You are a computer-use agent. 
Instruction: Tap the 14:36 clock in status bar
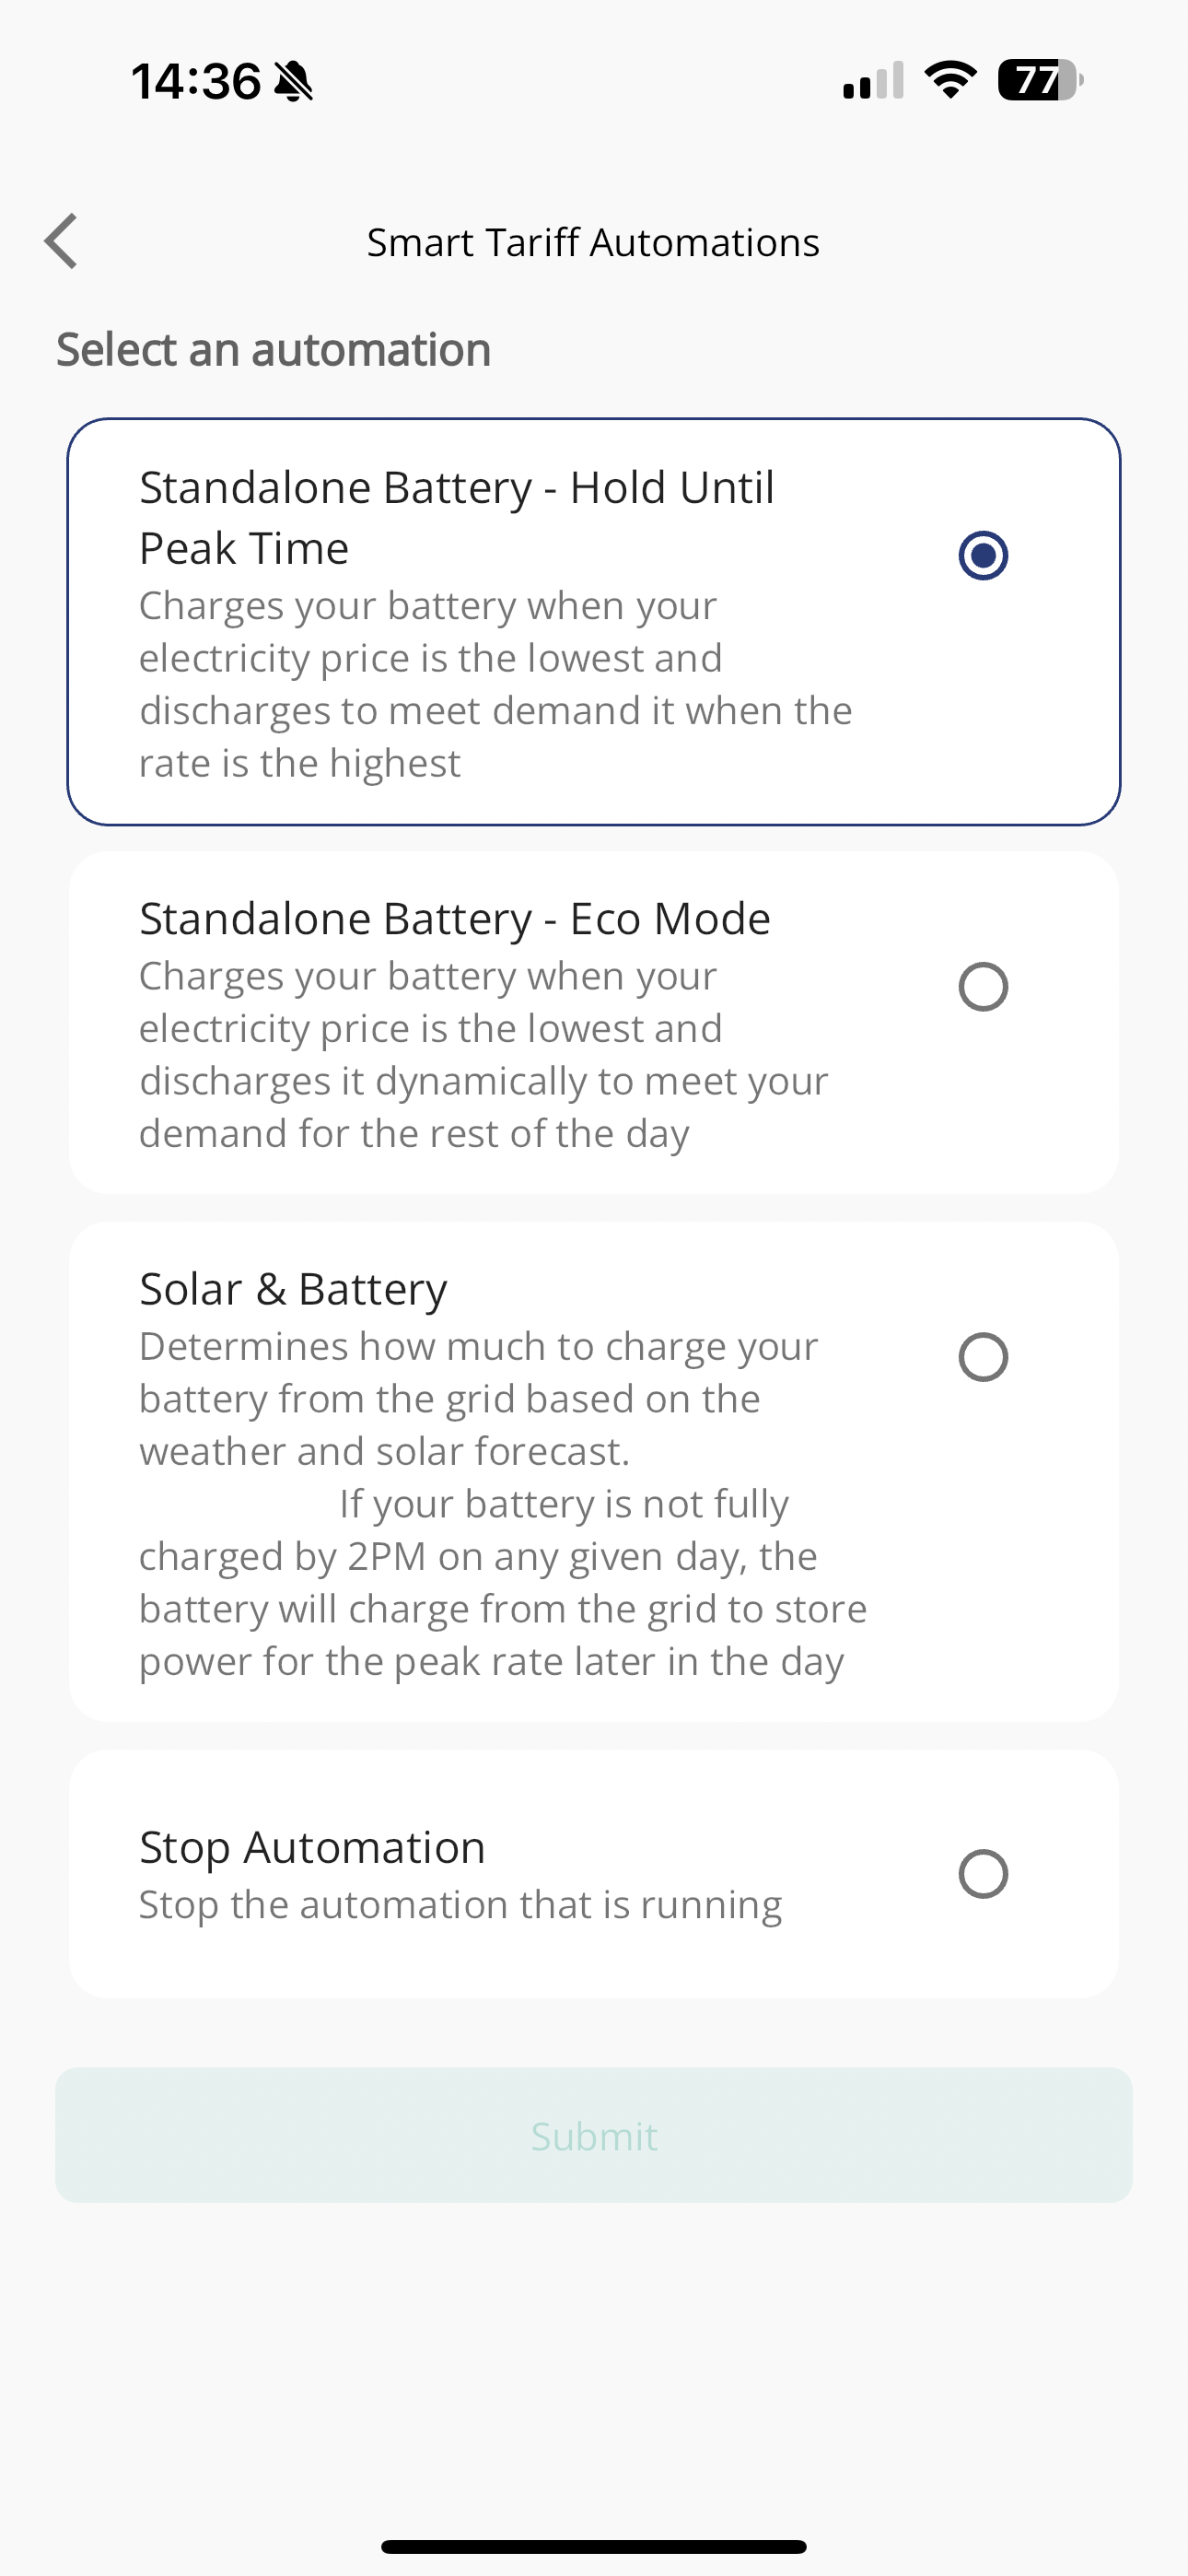pyautogui.click(x=196, y=81)
